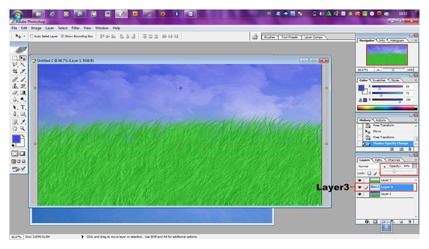The width and height of the screenshot is (429, 249).
Task: Open the Layers panel flyout menu
Action: coord(416,160)
